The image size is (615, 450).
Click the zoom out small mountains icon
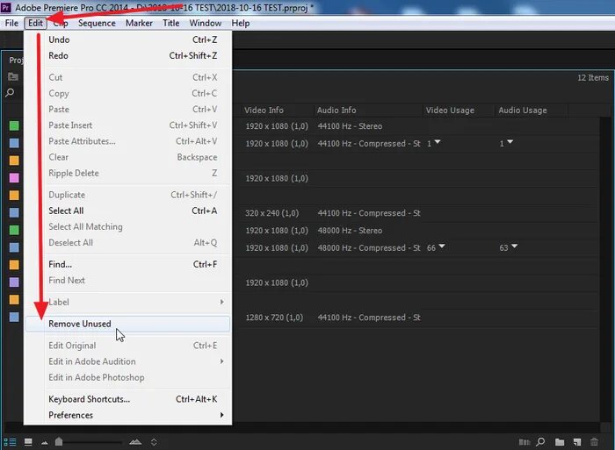pyautogui.click(x=44, y=443)
